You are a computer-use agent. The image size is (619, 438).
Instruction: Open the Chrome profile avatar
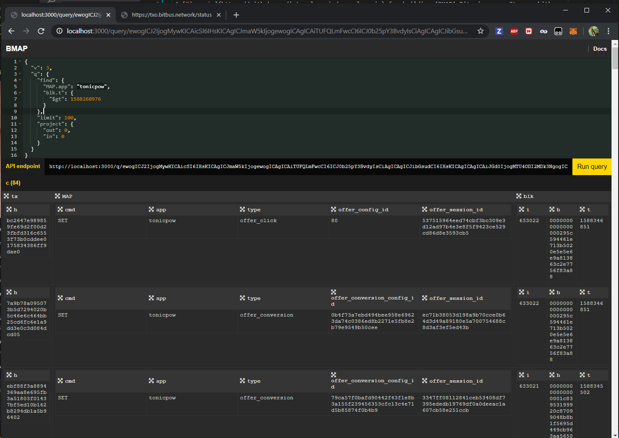(x=594, y=31)
